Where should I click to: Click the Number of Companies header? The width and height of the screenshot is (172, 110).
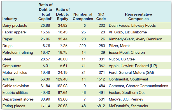coord(83,16)
